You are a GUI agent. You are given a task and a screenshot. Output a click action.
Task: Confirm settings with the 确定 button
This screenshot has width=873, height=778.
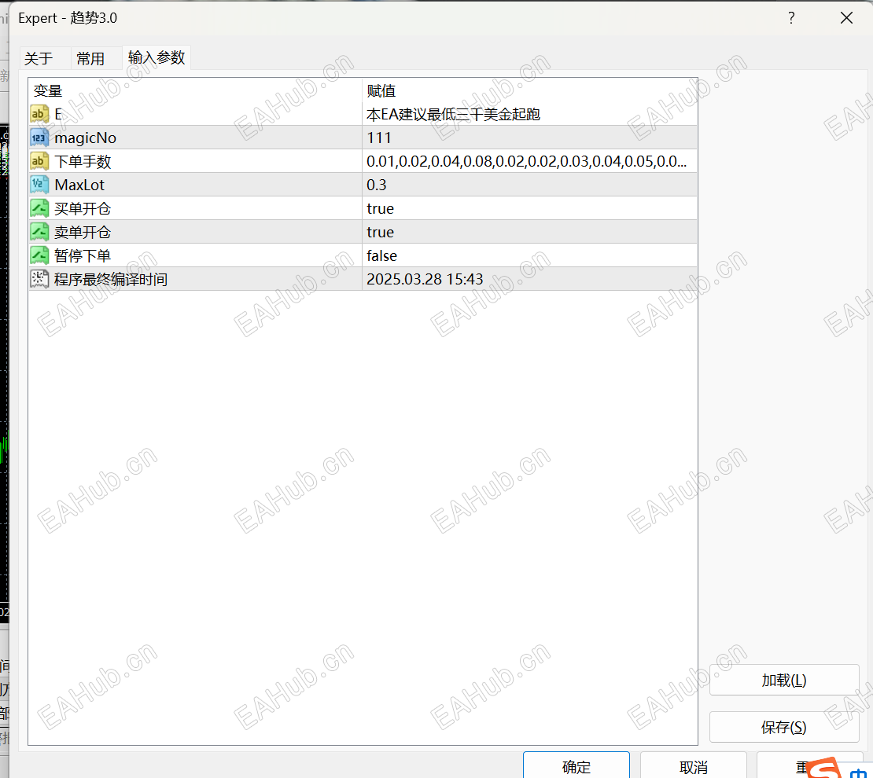point(576,767)
